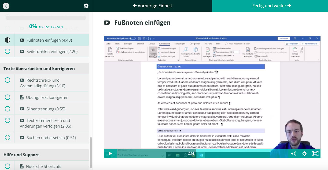
Task: Select the Fußnote einfügen tool
Action: click(x=153, y=53)
